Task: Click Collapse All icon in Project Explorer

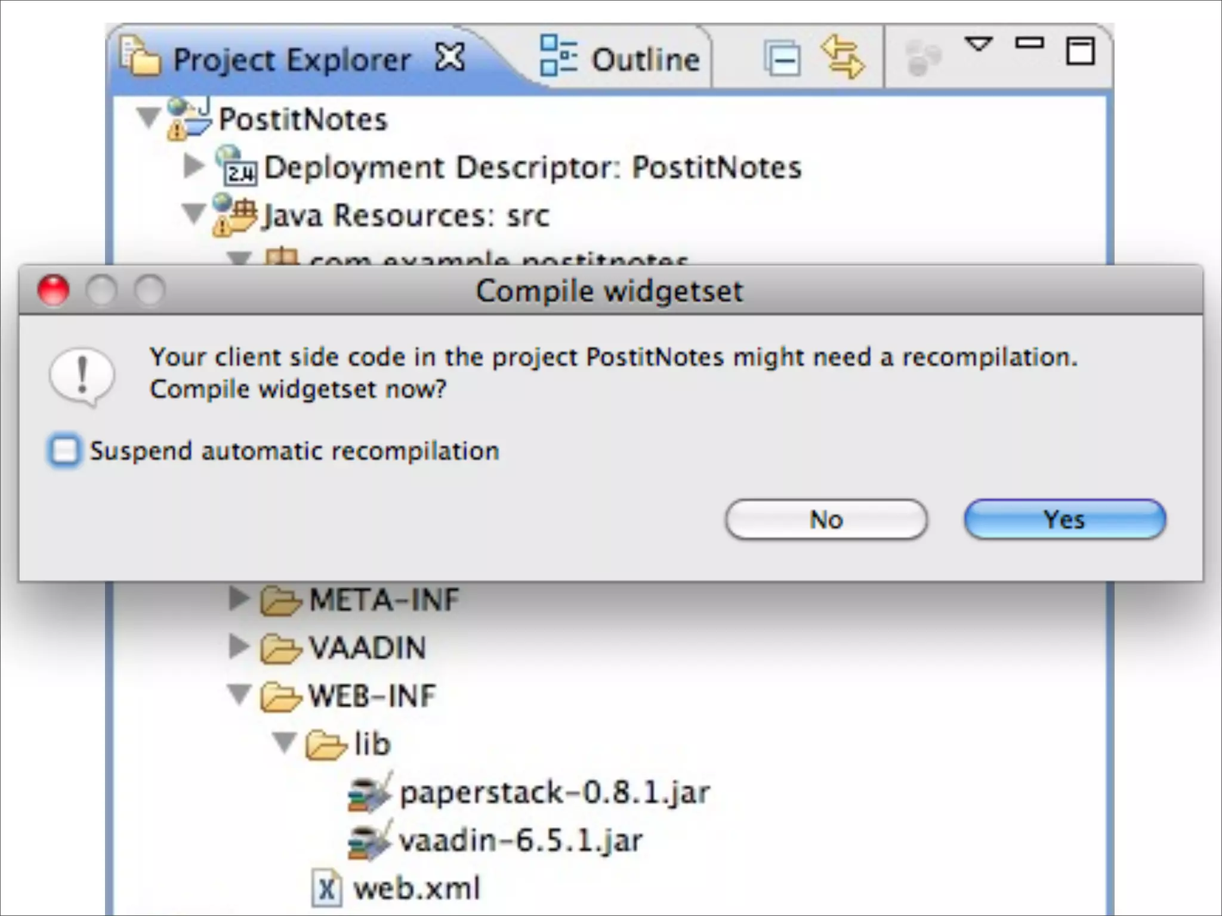Action: [x=782, y=58]
